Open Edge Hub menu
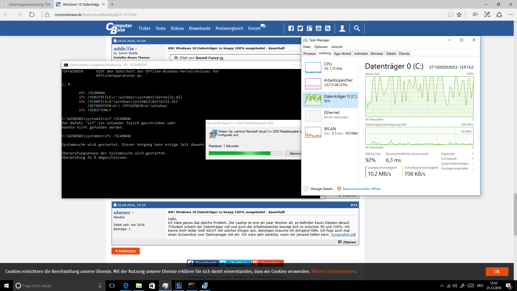The height and width of the screenshot is (291, 517). [x=475, y=15]
